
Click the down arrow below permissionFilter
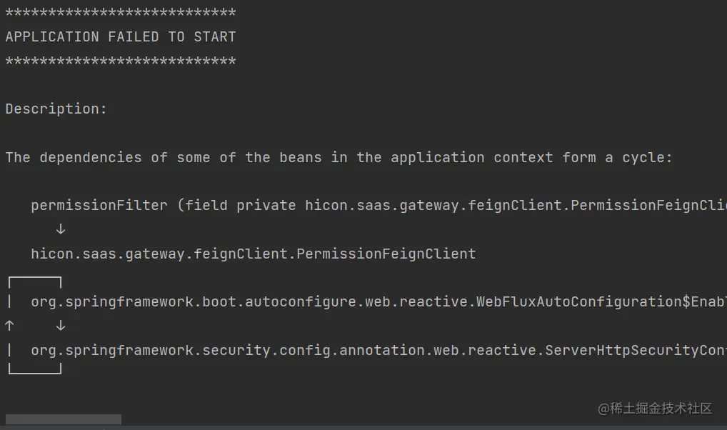click(x=61, y=229)
